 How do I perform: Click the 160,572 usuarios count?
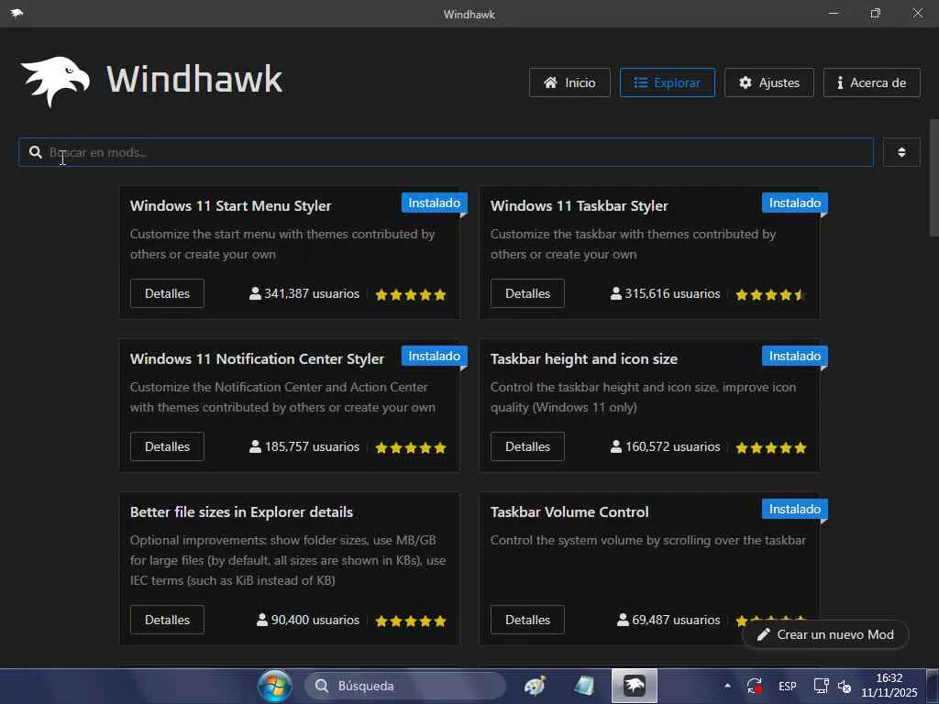click(x=666, y=447)
